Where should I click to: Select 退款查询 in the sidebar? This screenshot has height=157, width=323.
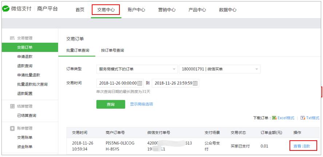(25, 66)
